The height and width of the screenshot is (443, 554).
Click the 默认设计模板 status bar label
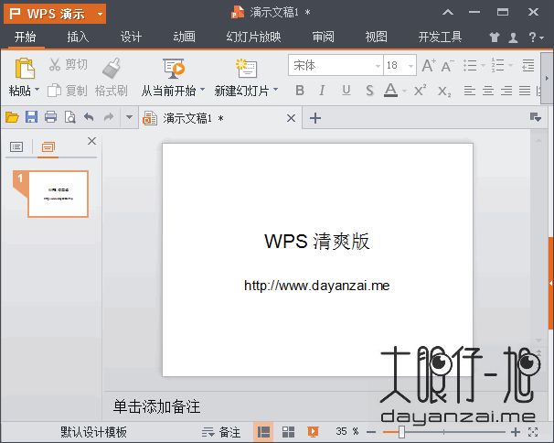(93, 432)
